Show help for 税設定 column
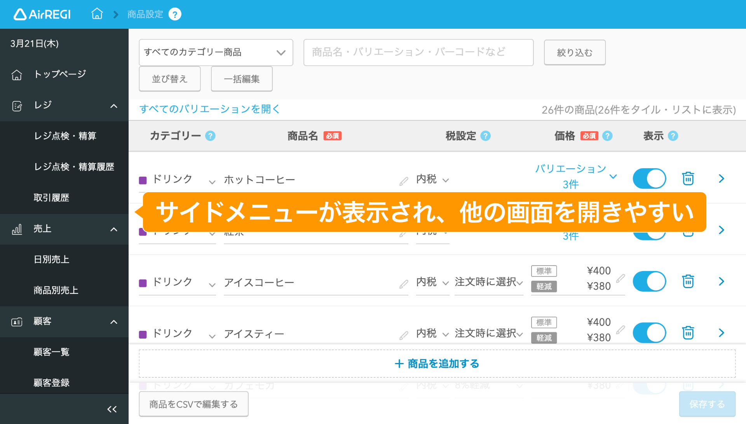 coord(485,136)
